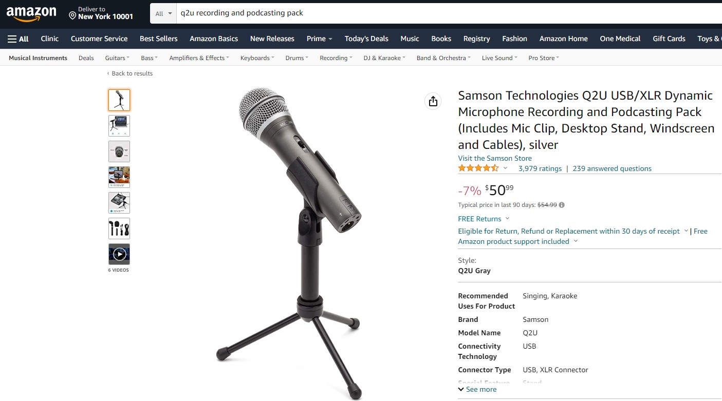Open the Recording category menu
722x401 pixels.
tap(336, 58)
